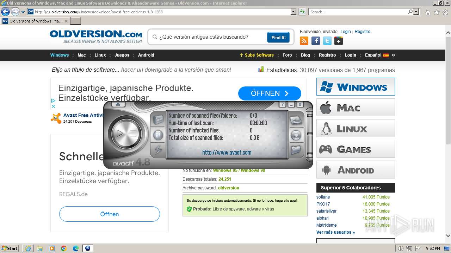Open Windows Start menu

coord(10,248)
